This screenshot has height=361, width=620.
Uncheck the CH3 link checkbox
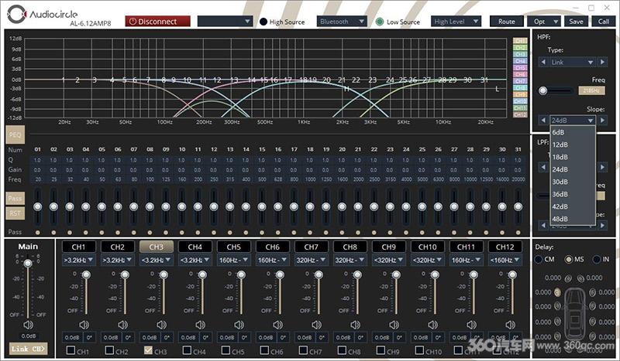pos(148,350)
